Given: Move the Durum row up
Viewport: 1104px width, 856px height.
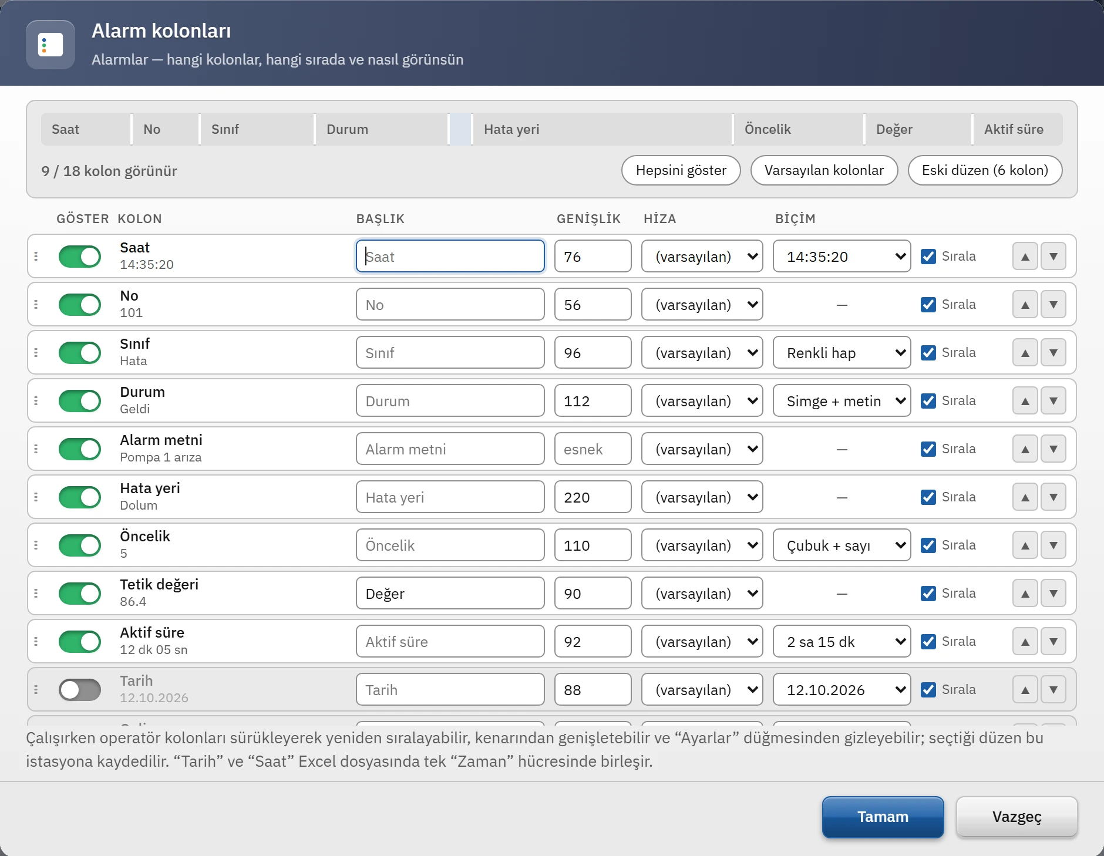Looking at the screenshot, I should click(1025, 401).
